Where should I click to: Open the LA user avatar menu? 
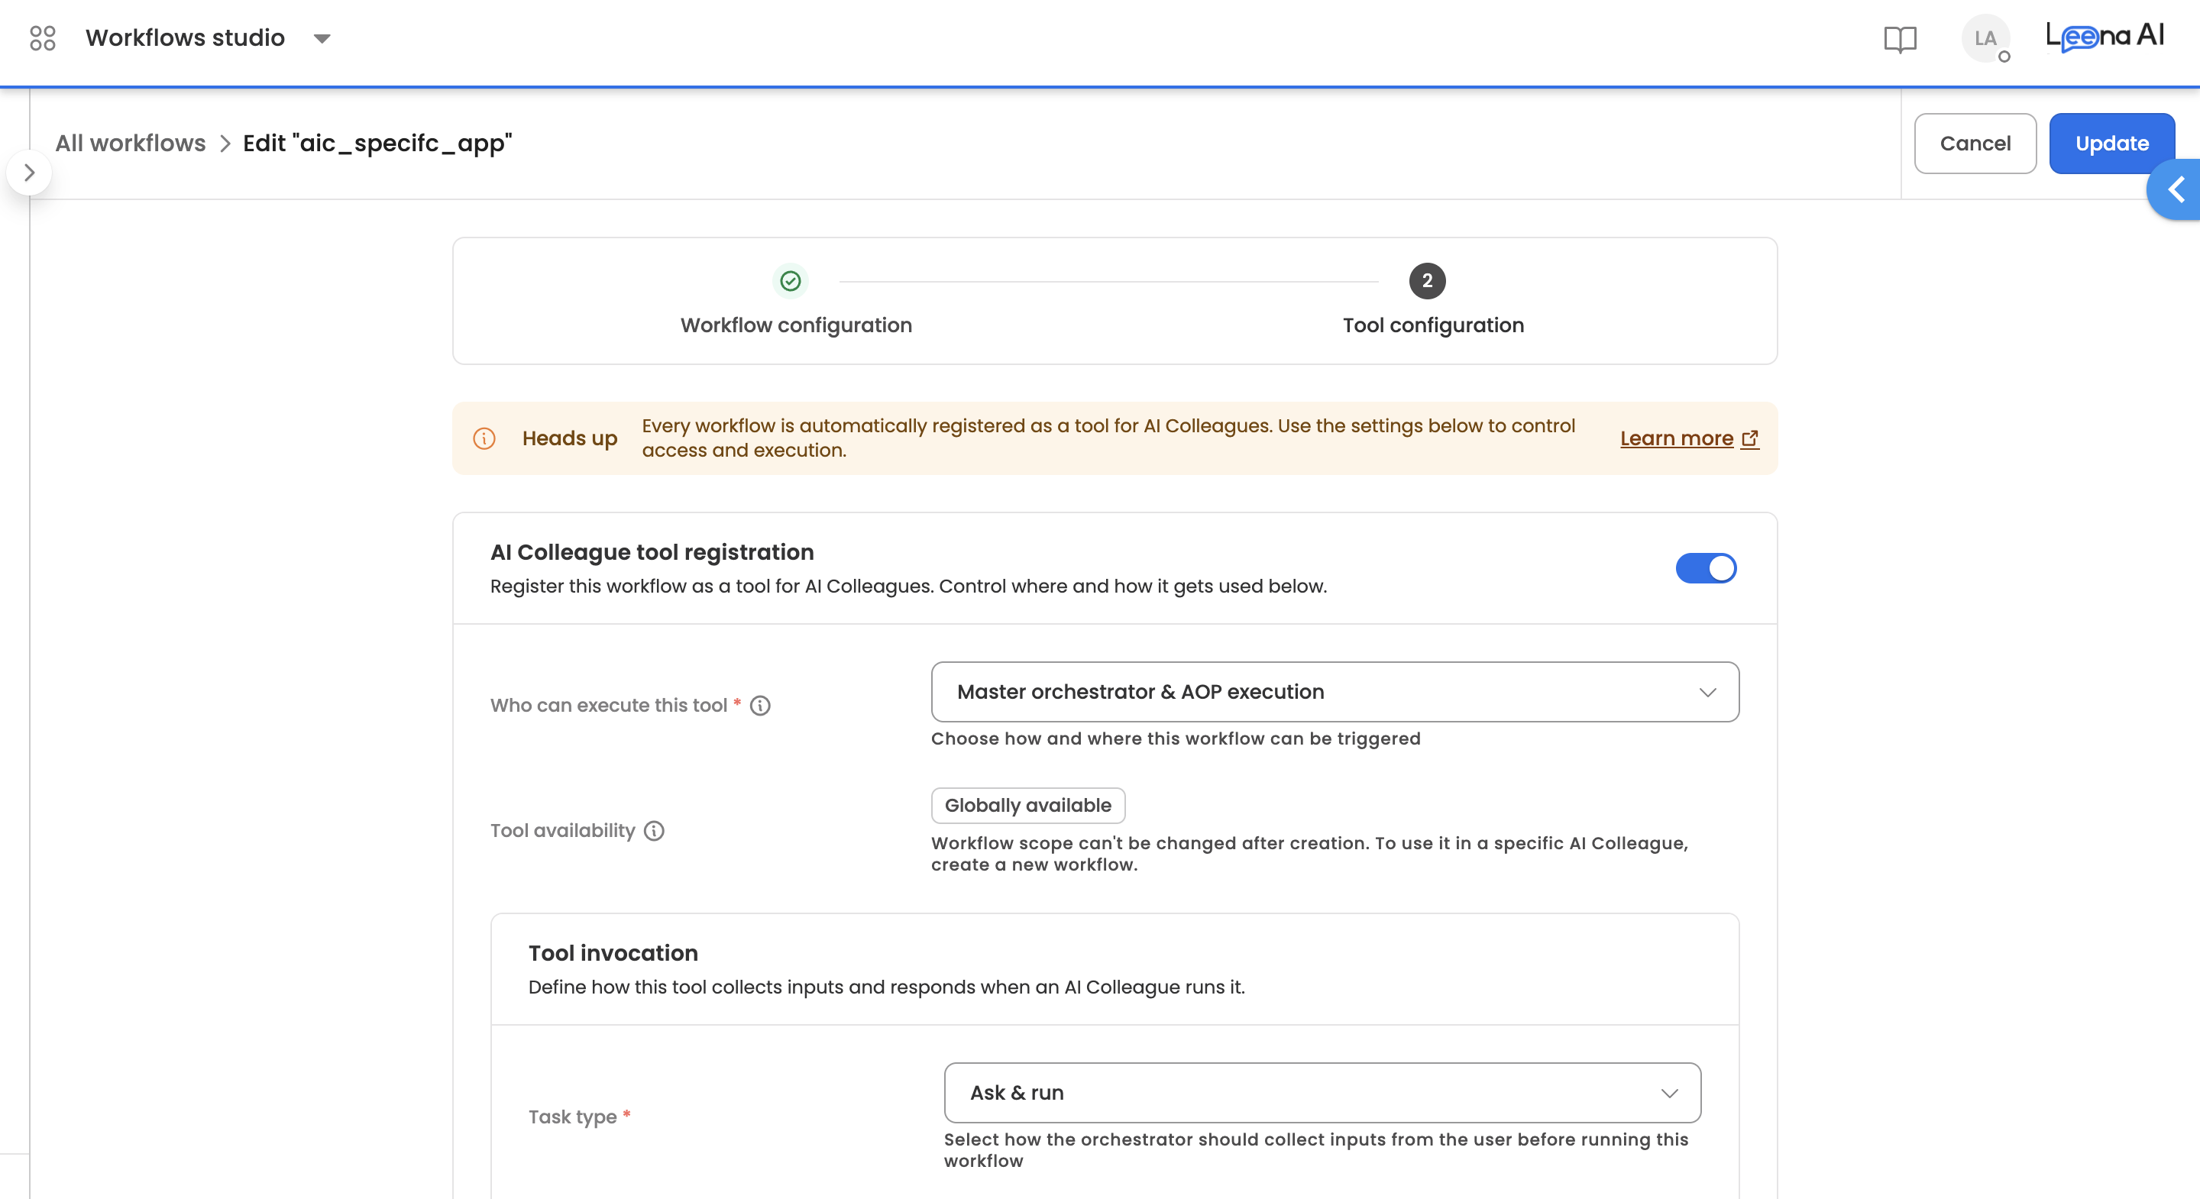pos(1985,38)
